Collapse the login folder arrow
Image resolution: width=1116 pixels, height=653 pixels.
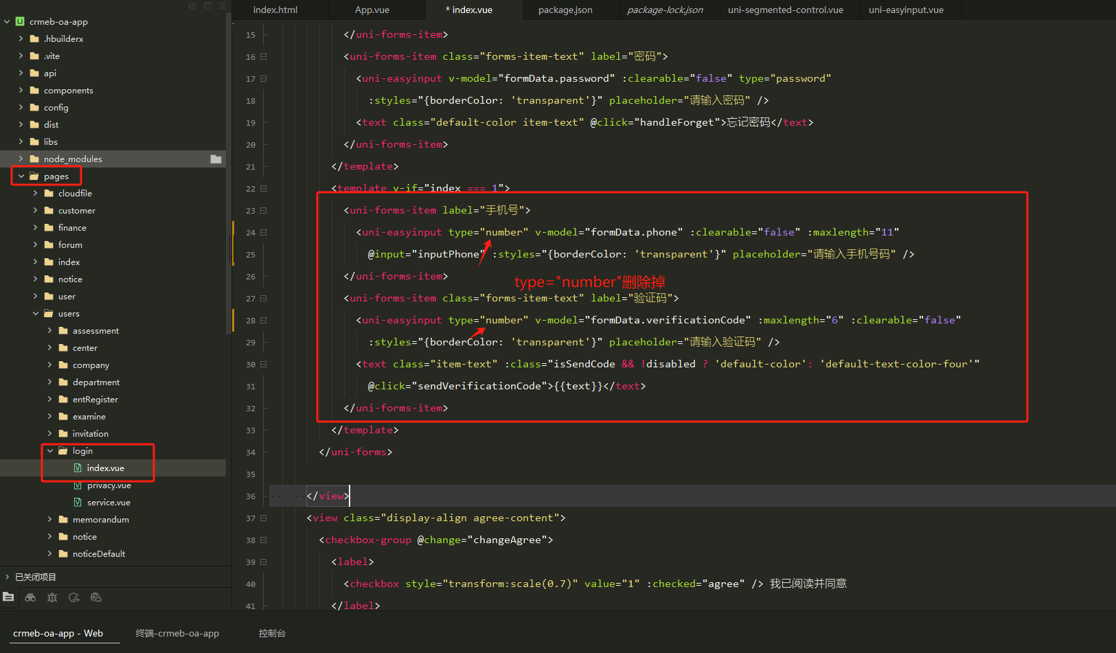pos(50,450)
